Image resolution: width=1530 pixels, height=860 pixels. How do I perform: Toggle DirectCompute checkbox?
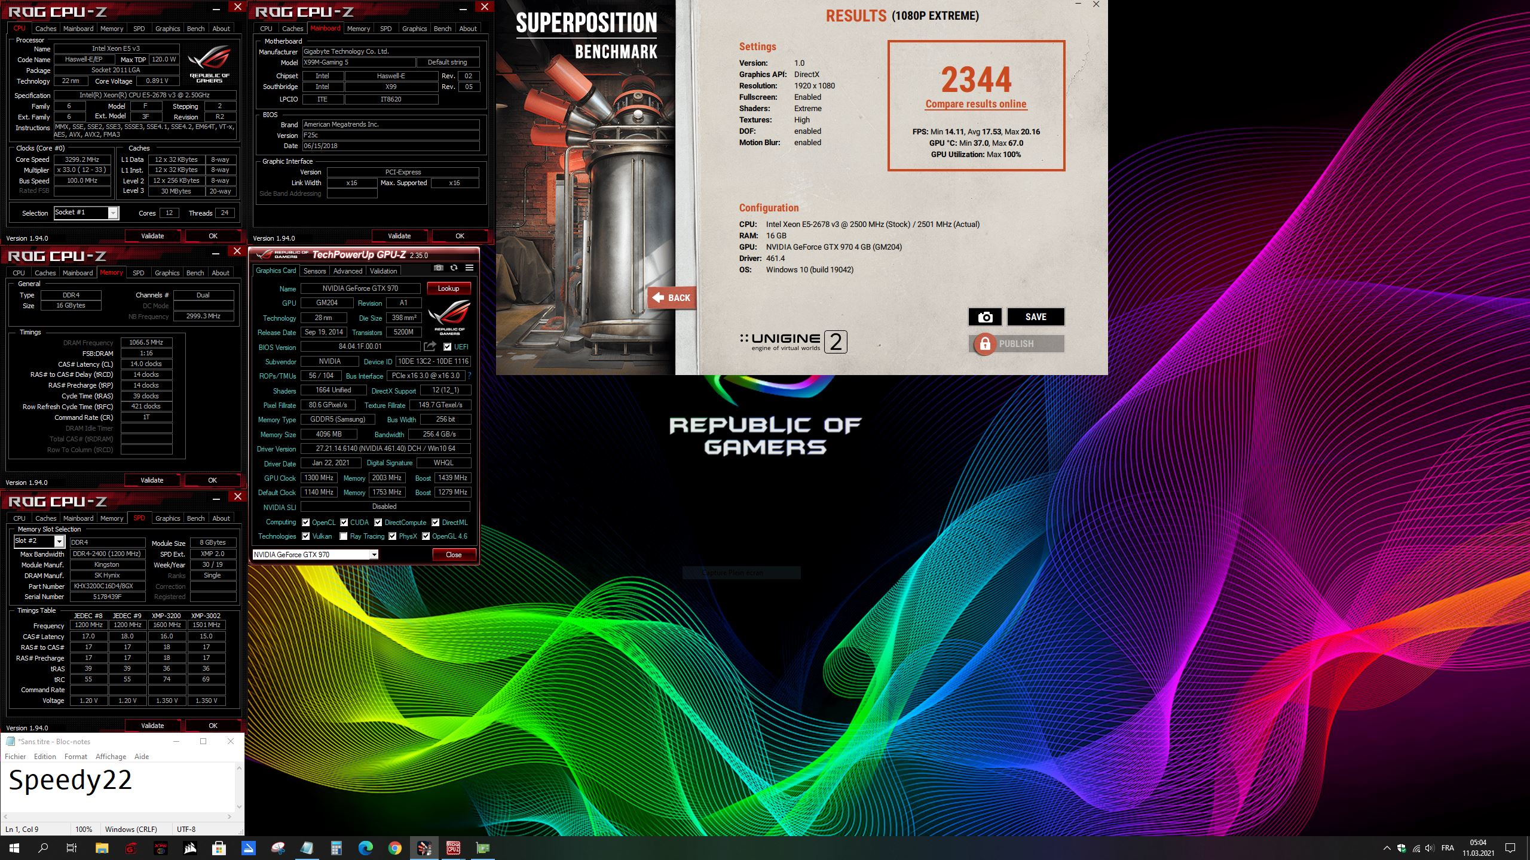coord(378,522)
